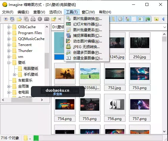Expand the QQMusicCache folder node
168x141 pixels.
click(9, 39)
